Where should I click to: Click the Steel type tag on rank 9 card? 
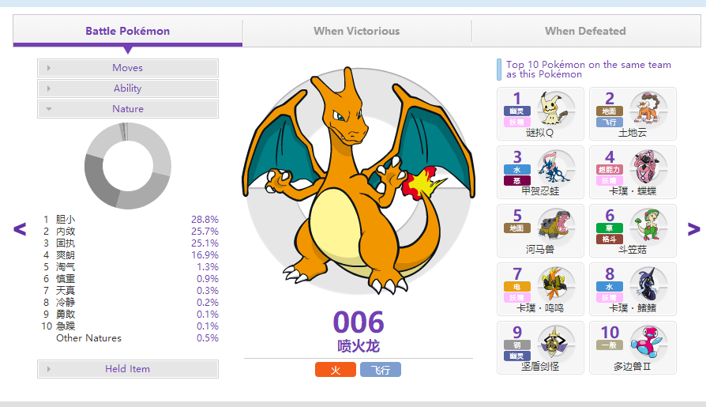517,345
